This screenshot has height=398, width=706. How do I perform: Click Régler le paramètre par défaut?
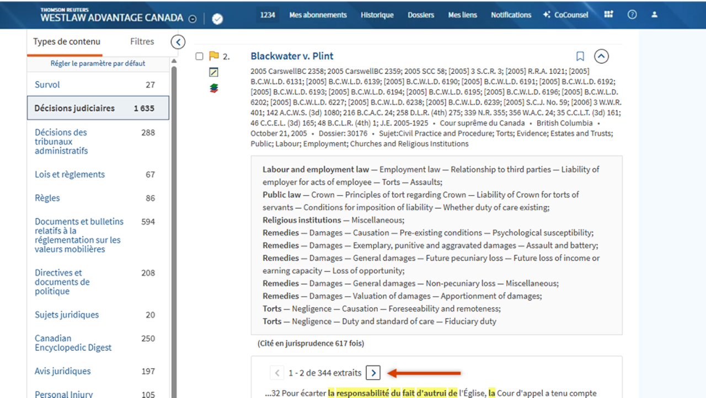tap(98, 63)
